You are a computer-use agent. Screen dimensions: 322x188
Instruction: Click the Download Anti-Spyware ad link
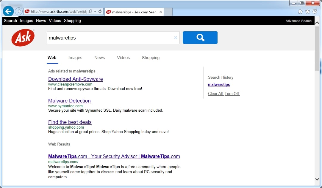point(75,79)
